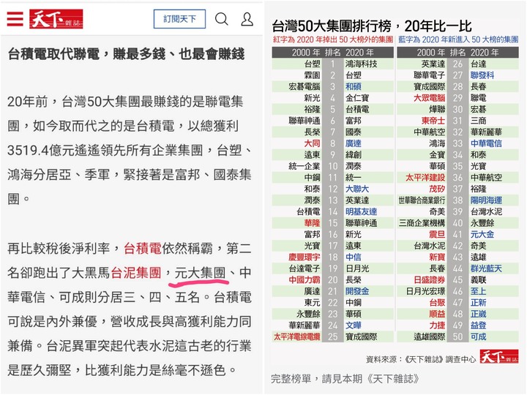The height and width of the screenshot is (395, 527).
Task: Click 台積電 at 2020 rank 5
Action: [357, 110]
